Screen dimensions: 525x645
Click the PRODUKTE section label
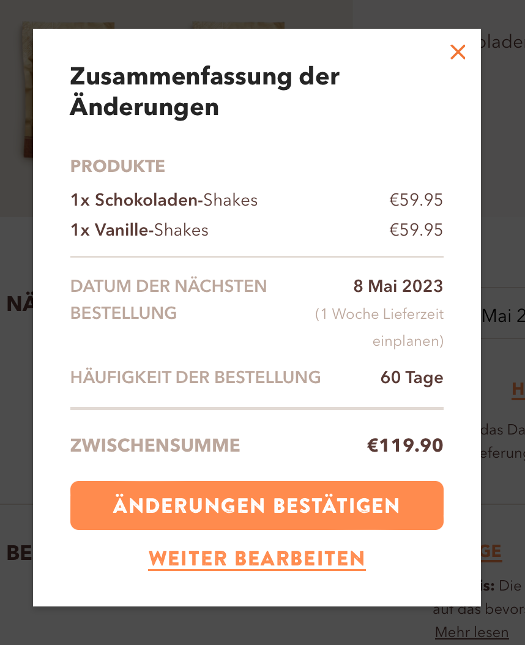117,166
